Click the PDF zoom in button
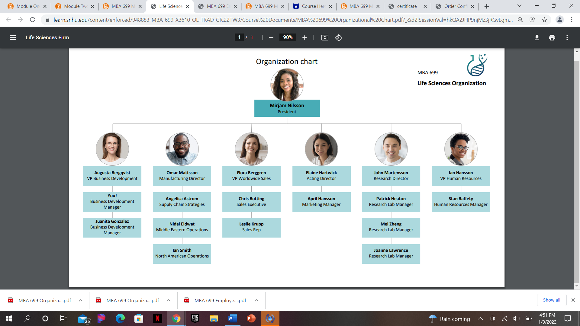The image size is (580, 326). [304, 37]
